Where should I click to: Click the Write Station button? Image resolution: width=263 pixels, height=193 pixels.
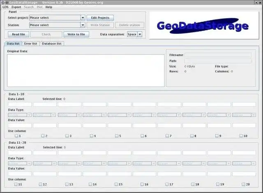100,25
